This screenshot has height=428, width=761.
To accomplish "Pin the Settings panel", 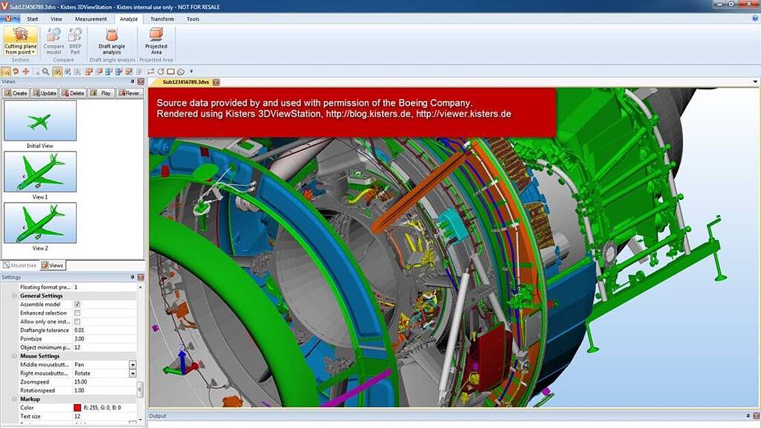I will pyautogui.click(x=132, y=277).
